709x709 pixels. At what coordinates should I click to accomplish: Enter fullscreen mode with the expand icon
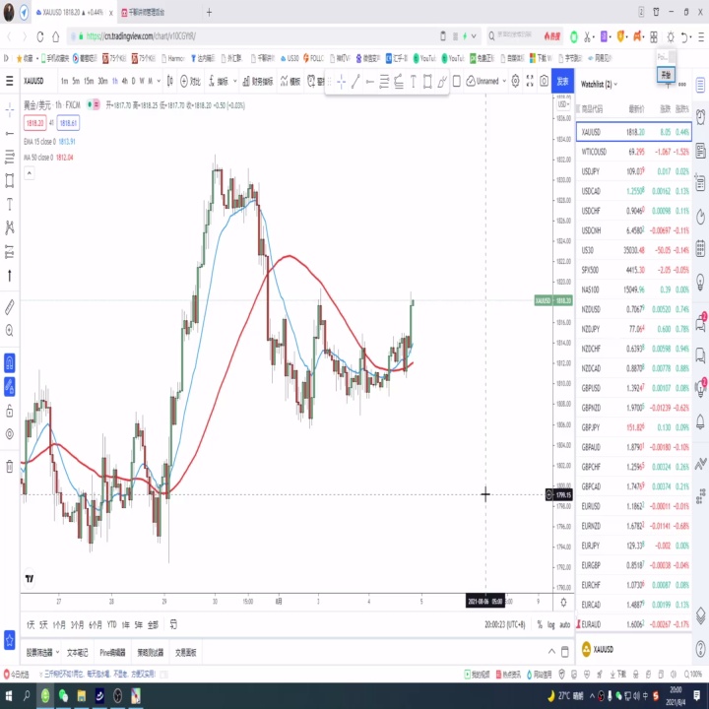point(530,81)
